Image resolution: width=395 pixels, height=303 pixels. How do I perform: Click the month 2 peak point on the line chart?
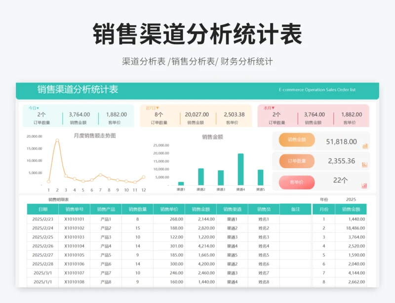tap(57, 140)
